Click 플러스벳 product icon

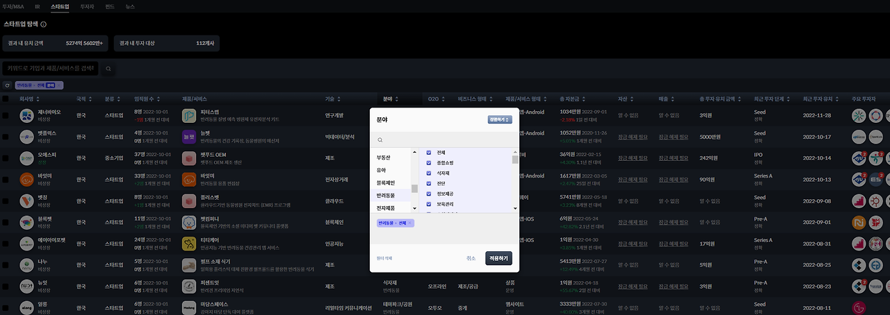click(190, 201)
